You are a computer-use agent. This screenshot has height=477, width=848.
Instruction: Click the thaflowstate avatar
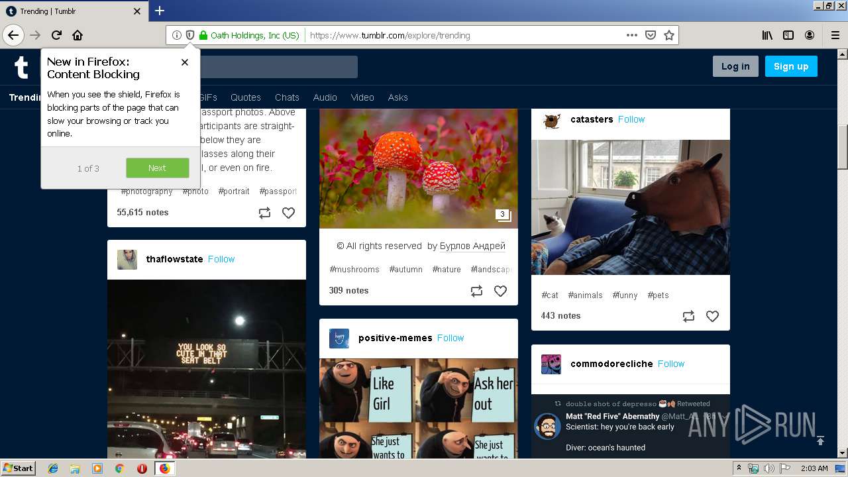tap(127, 260)
